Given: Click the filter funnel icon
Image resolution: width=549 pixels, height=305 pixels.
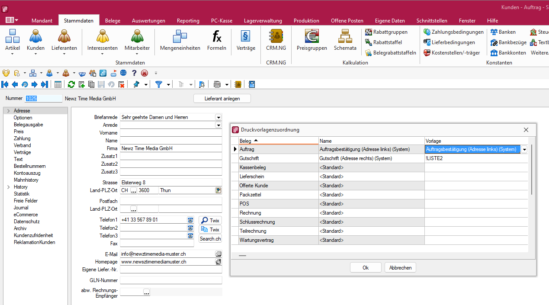Looking at the screenshot, I should (x=158, y=84).
